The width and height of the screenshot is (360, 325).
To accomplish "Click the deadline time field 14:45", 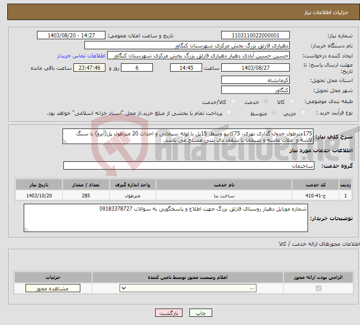I will [x=186, y=67].
